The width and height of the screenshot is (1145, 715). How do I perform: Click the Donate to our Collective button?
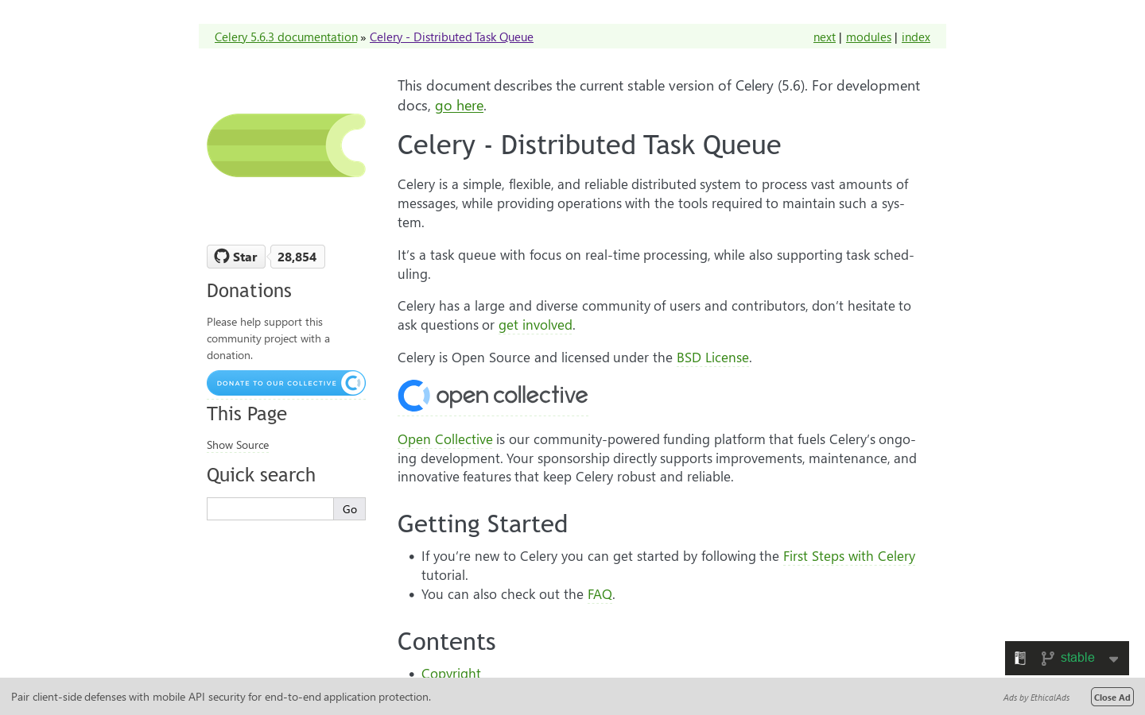(286, 383)
